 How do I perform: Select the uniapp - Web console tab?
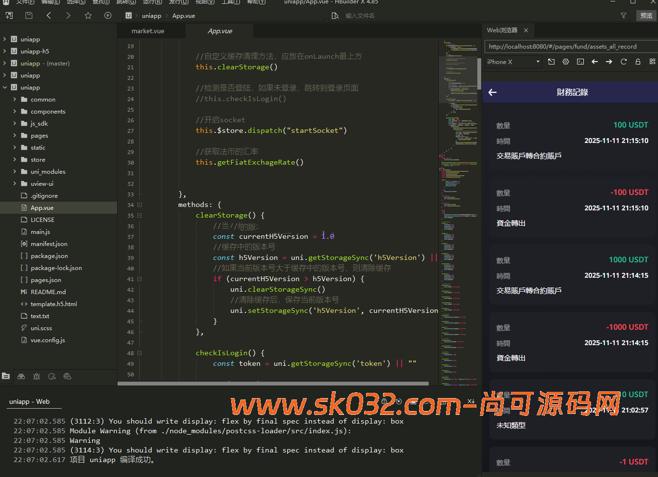click(x=29, y=401)
